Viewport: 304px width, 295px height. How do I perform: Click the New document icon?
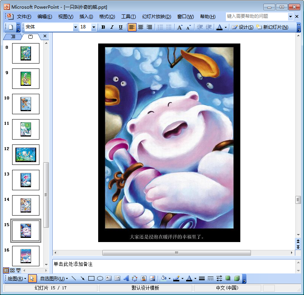point(11,27)
